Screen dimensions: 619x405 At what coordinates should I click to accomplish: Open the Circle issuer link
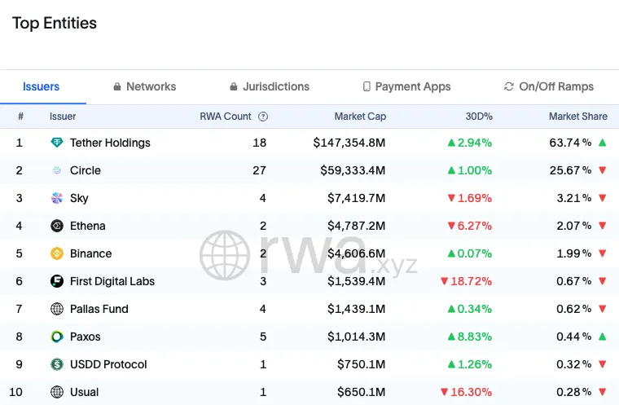tap(86, 170)
